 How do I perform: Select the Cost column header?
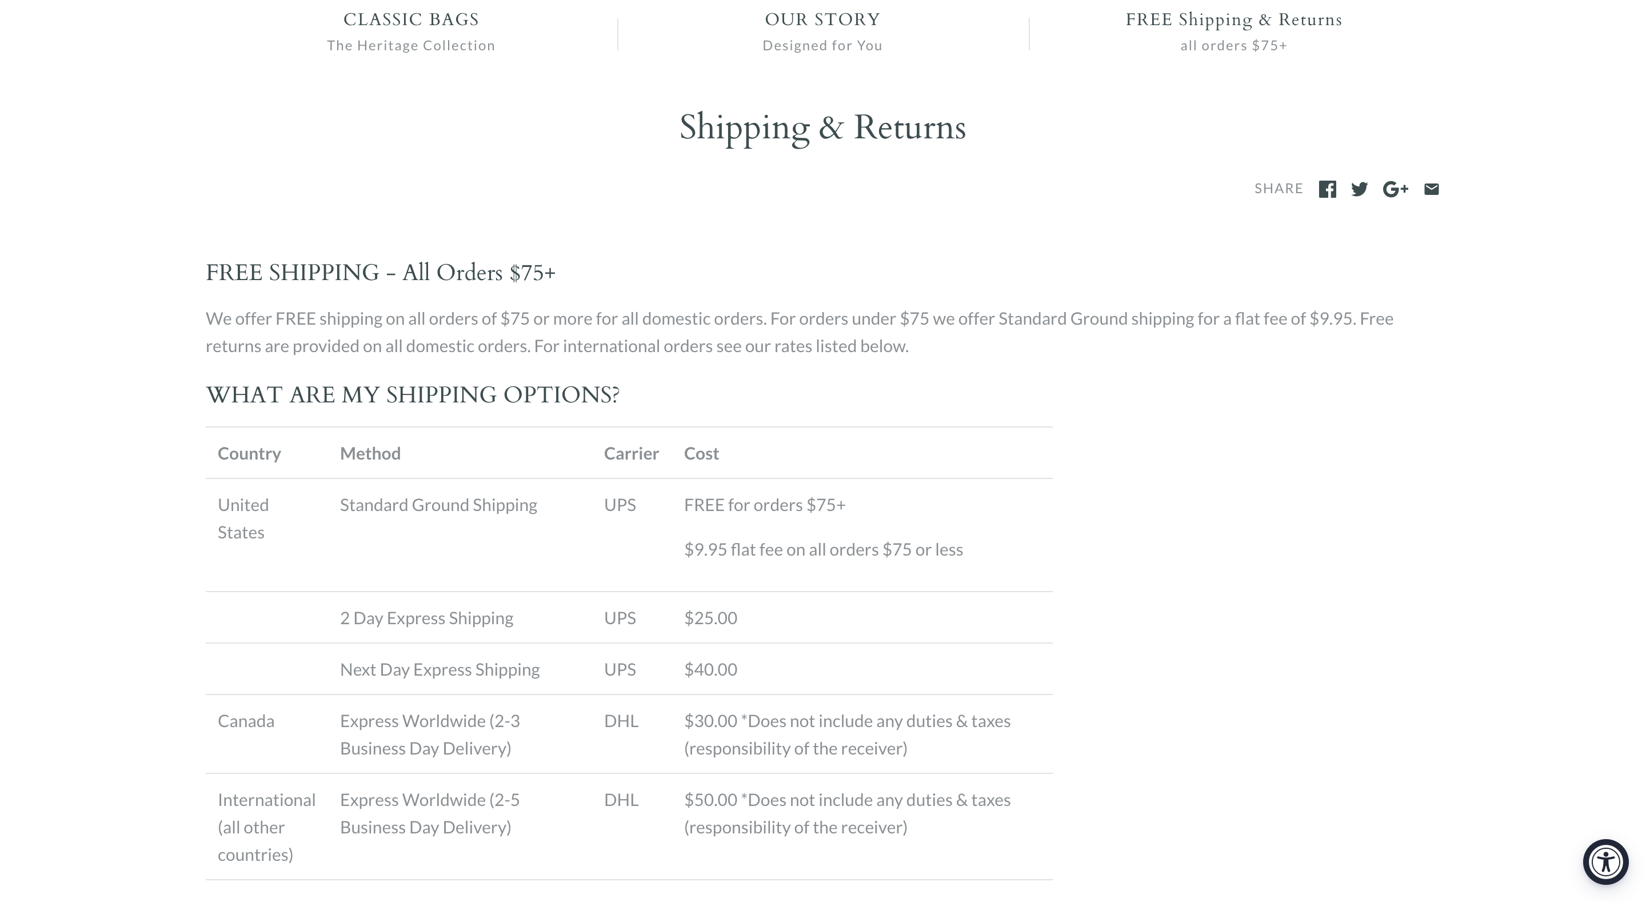(x=701, y=453)
